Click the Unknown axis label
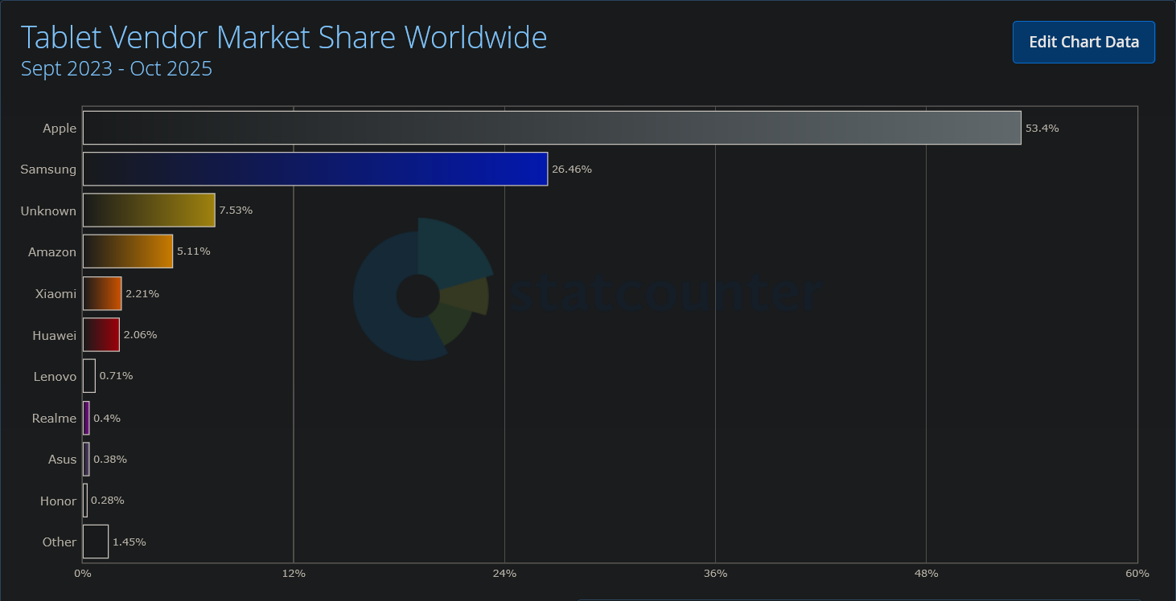 (48, 211)
